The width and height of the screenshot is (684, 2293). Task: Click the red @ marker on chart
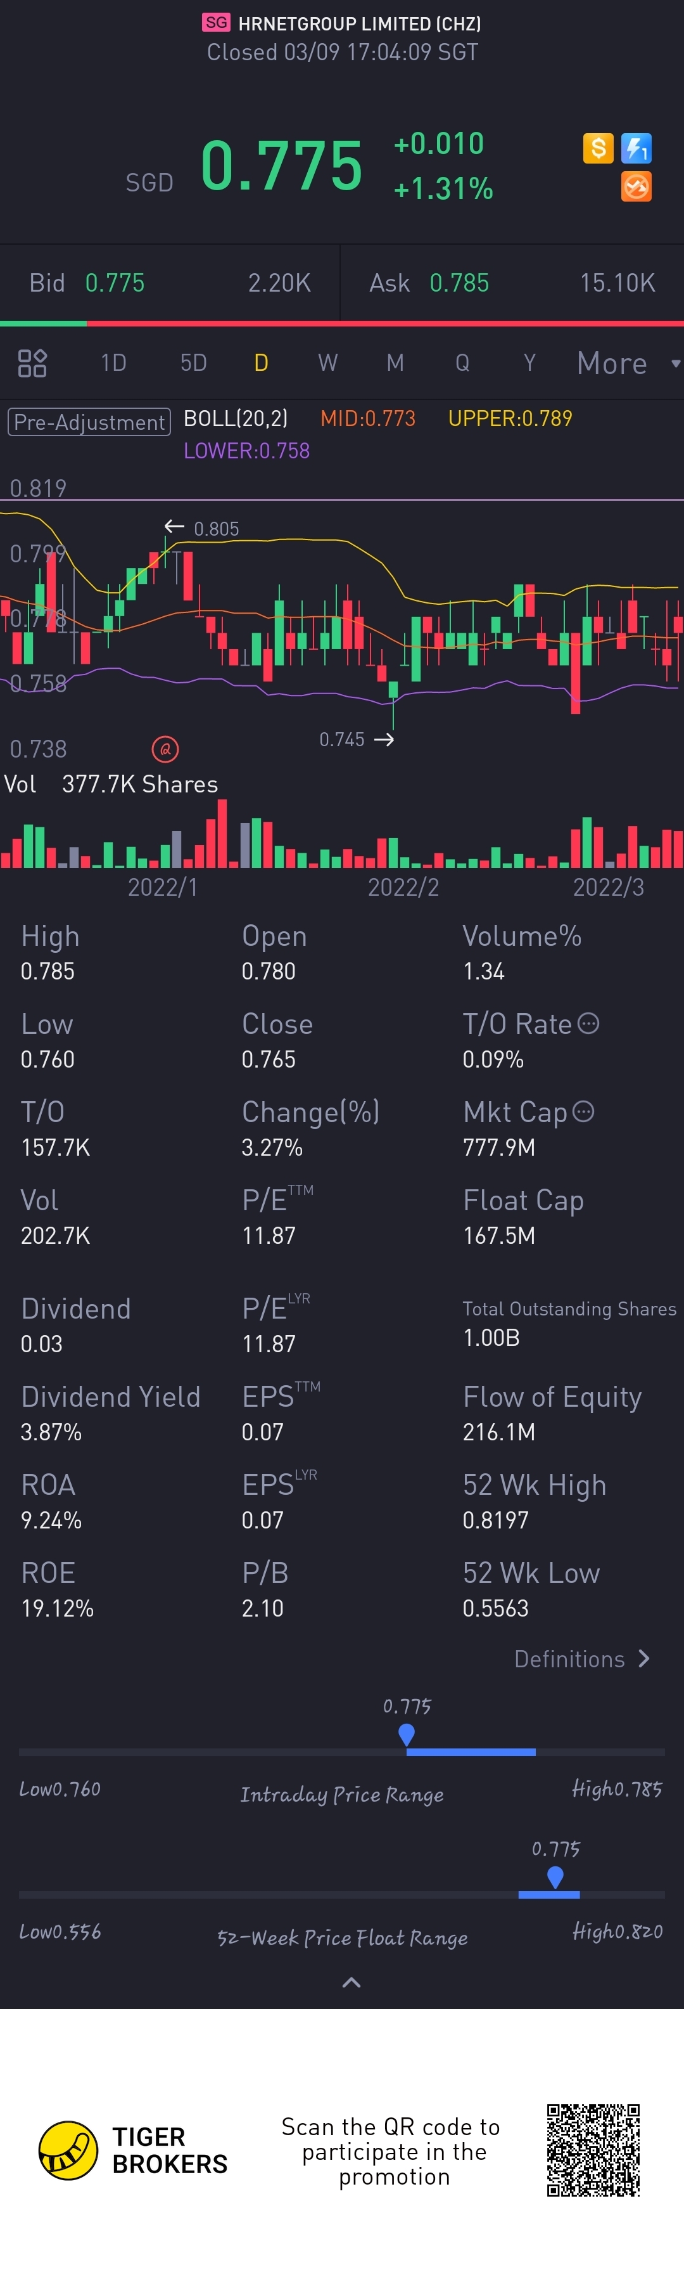(x=165, y=749)
